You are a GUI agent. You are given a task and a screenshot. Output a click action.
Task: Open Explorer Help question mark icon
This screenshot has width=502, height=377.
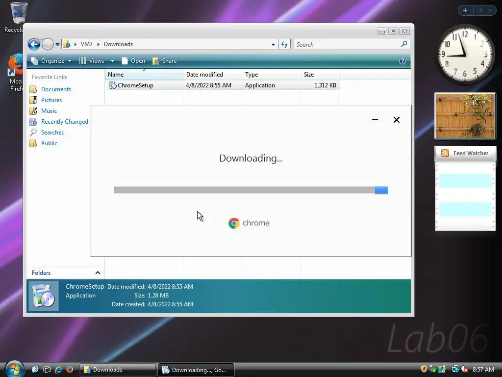pyautogui.click(x=402, y=61)
